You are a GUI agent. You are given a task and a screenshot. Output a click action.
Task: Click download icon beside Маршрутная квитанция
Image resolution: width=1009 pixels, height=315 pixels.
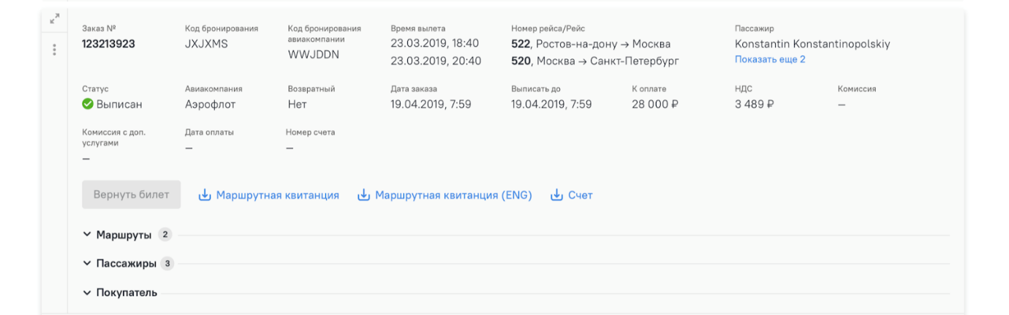coord(205,195)
